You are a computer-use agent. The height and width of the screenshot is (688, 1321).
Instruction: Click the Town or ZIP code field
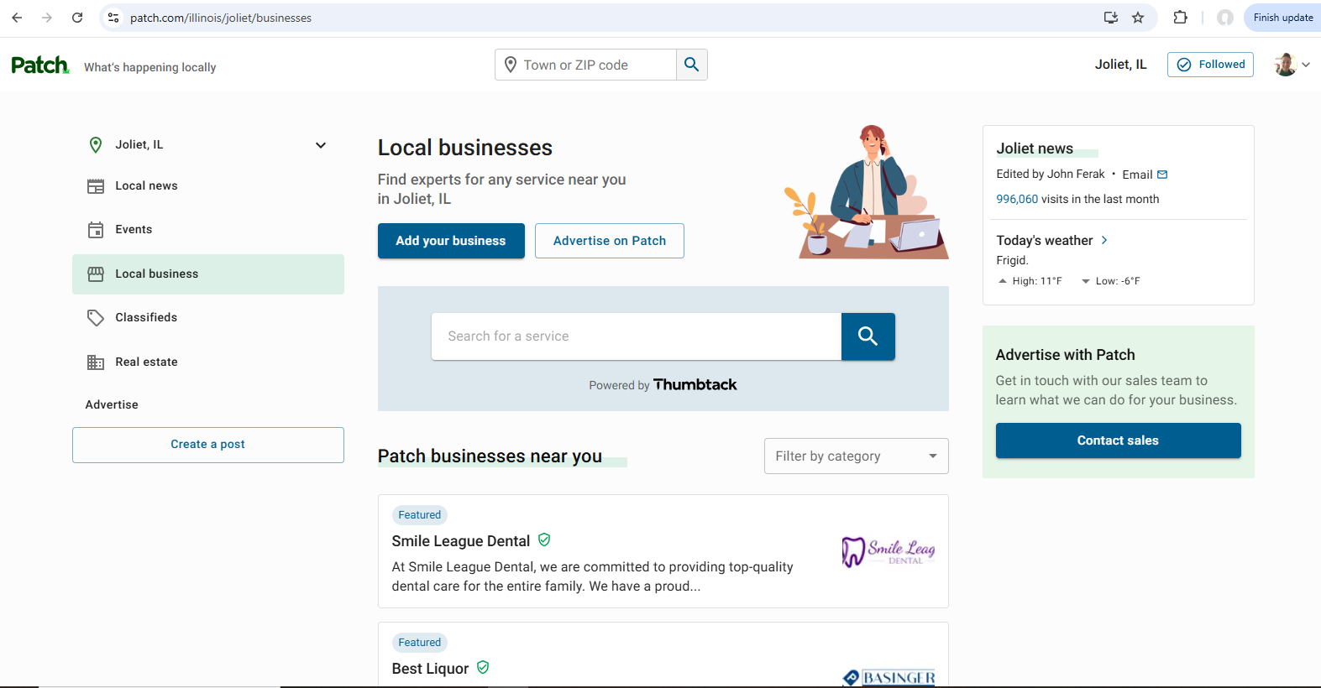coord(586,65)
